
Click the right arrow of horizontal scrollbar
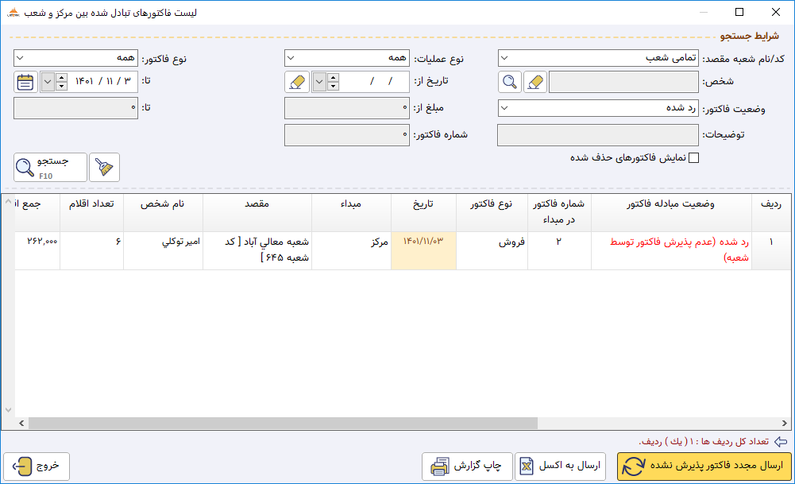coord(784,423)
